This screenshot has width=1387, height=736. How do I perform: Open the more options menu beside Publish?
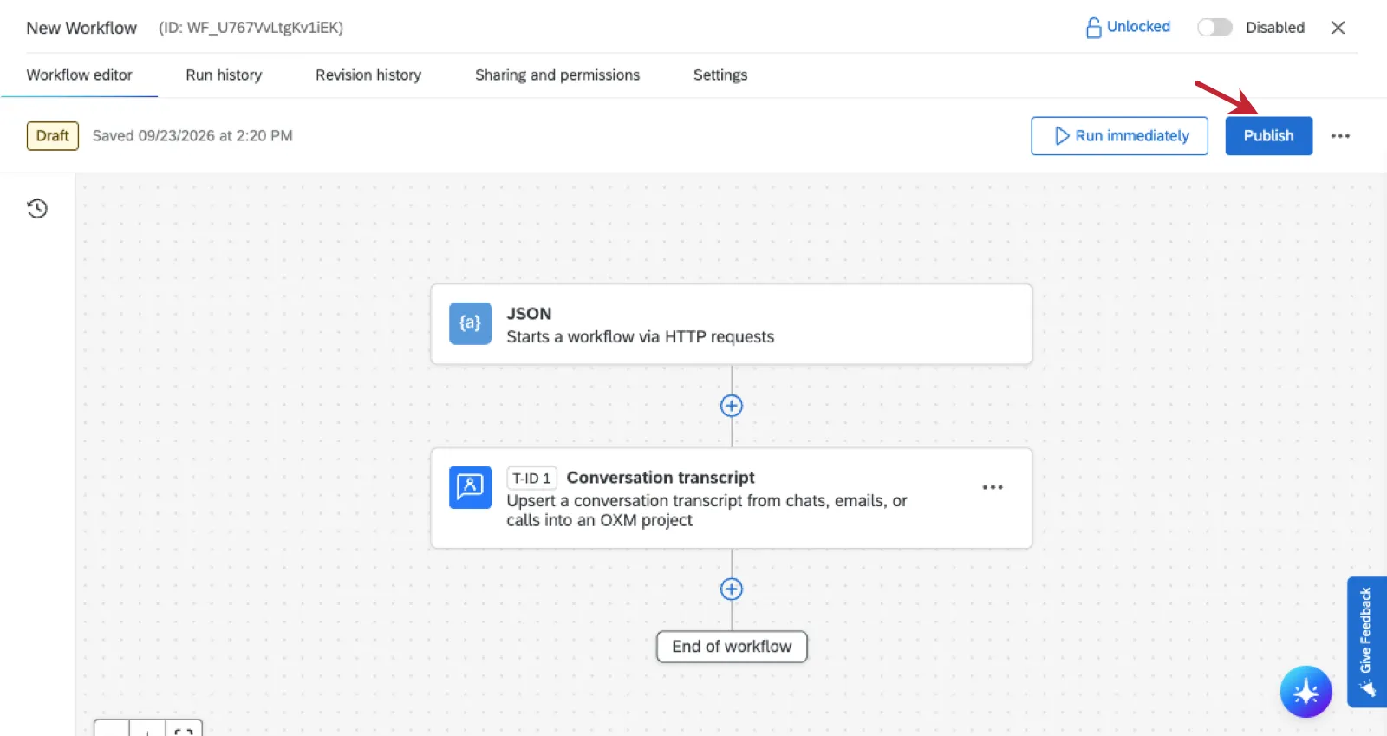coord(1340,136)
